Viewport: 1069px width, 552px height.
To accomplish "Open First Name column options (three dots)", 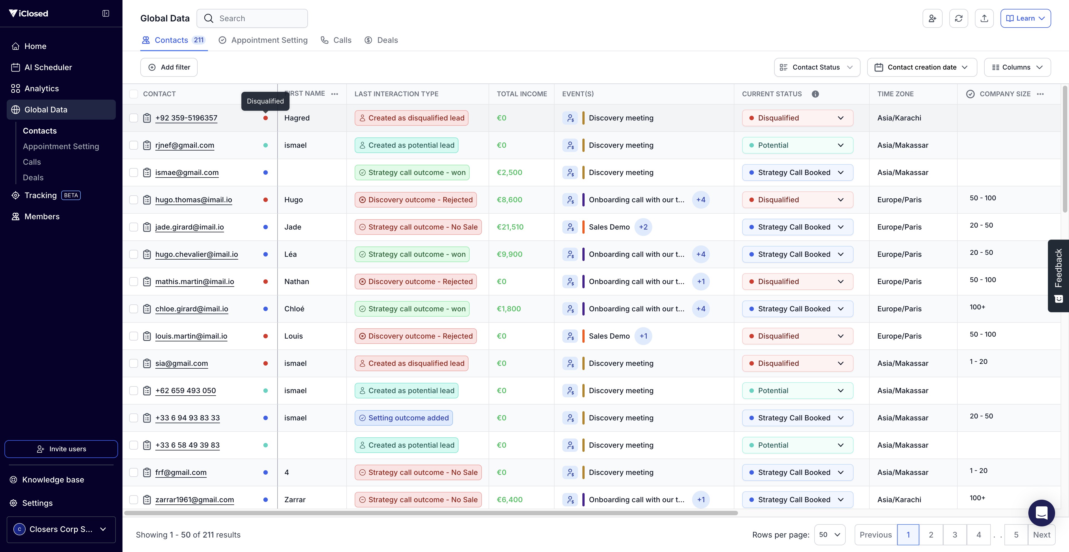I will point(334,94).
